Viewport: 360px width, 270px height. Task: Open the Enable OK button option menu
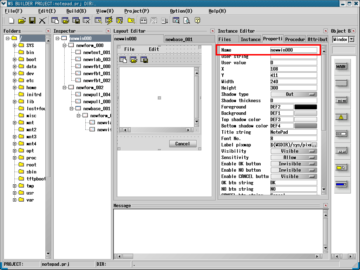(294, 164)
